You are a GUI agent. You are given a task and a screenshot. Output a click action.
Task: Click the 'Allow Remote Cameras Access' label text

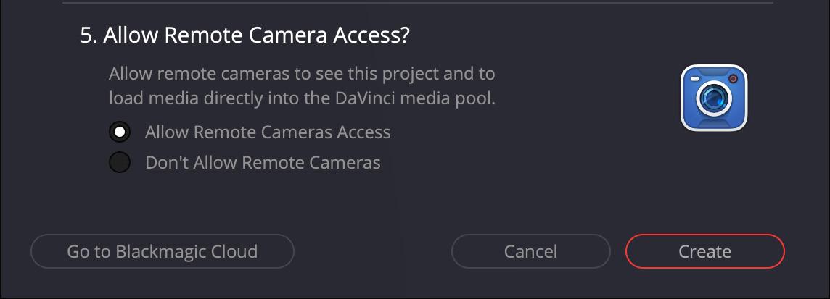(x=268, y=132)
